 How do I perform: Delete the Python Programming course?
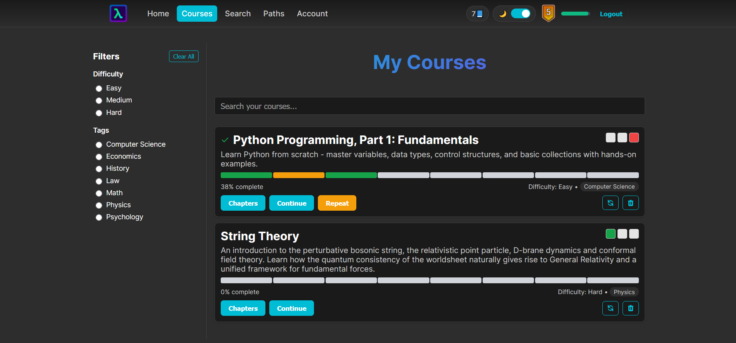pos(631,203)
